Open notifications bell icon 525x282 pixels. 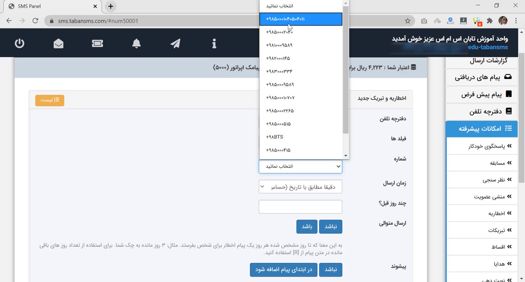coord(136,43)
